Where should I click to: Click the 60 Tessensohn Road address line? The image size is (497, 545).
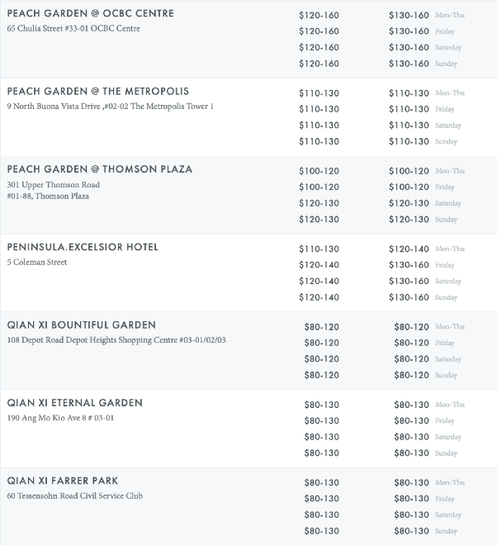tap(86, 496)
